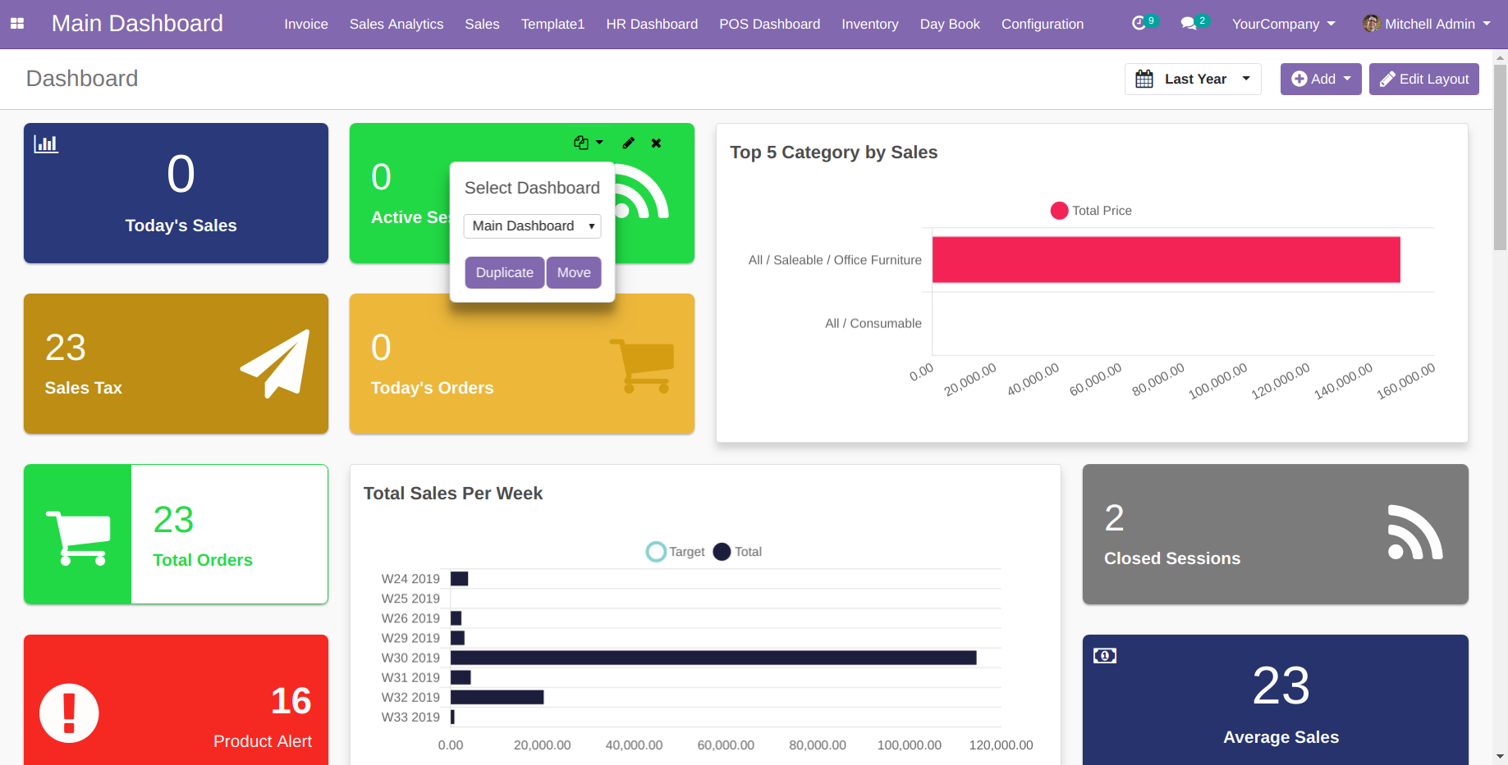
Task: Open the duplicate/move copy icon on green tile
Action: (587, 143)
